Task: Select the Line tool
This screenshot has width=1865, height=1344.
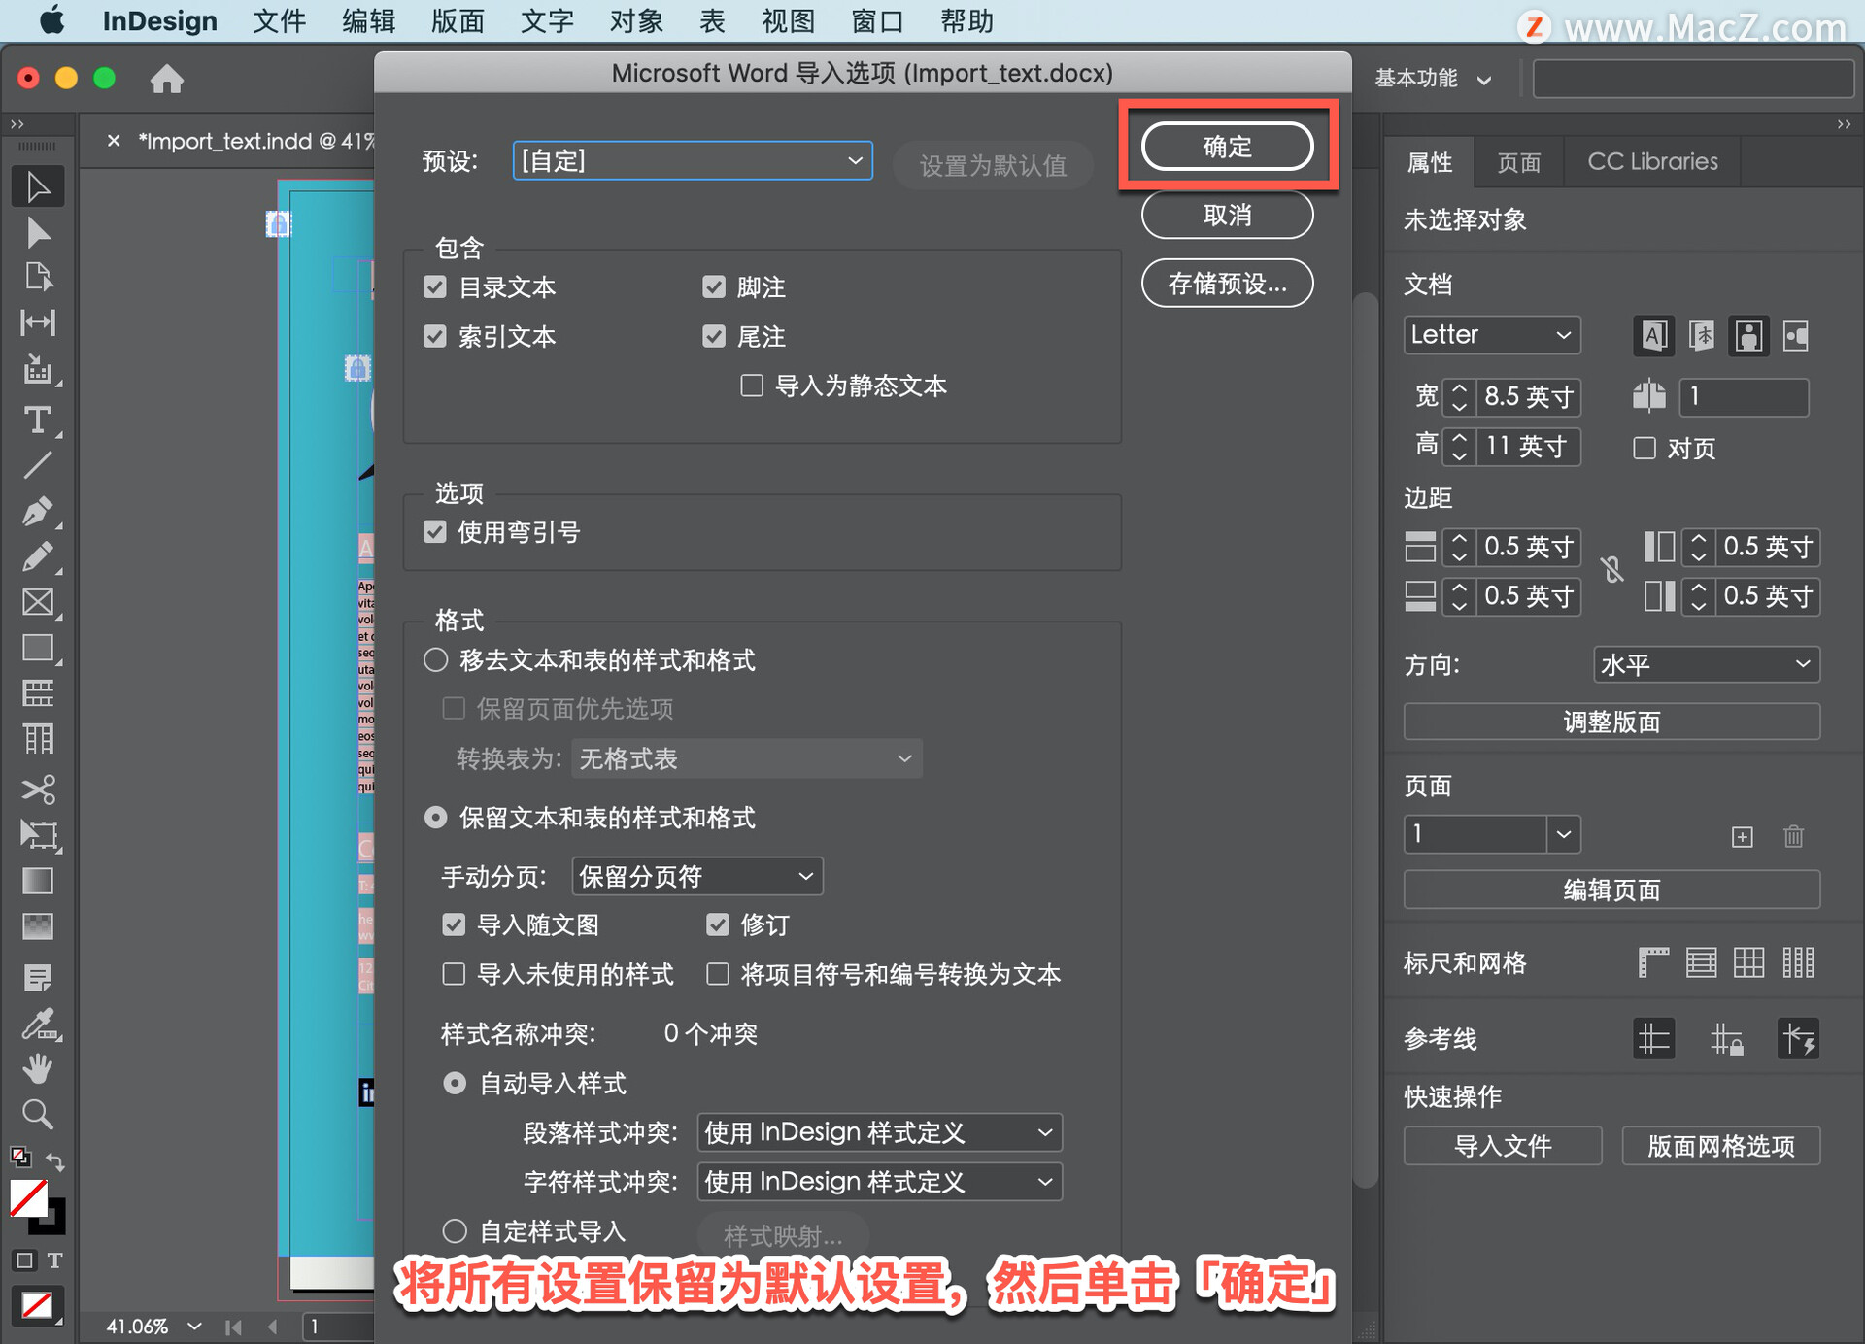Action: pos(37,466)
